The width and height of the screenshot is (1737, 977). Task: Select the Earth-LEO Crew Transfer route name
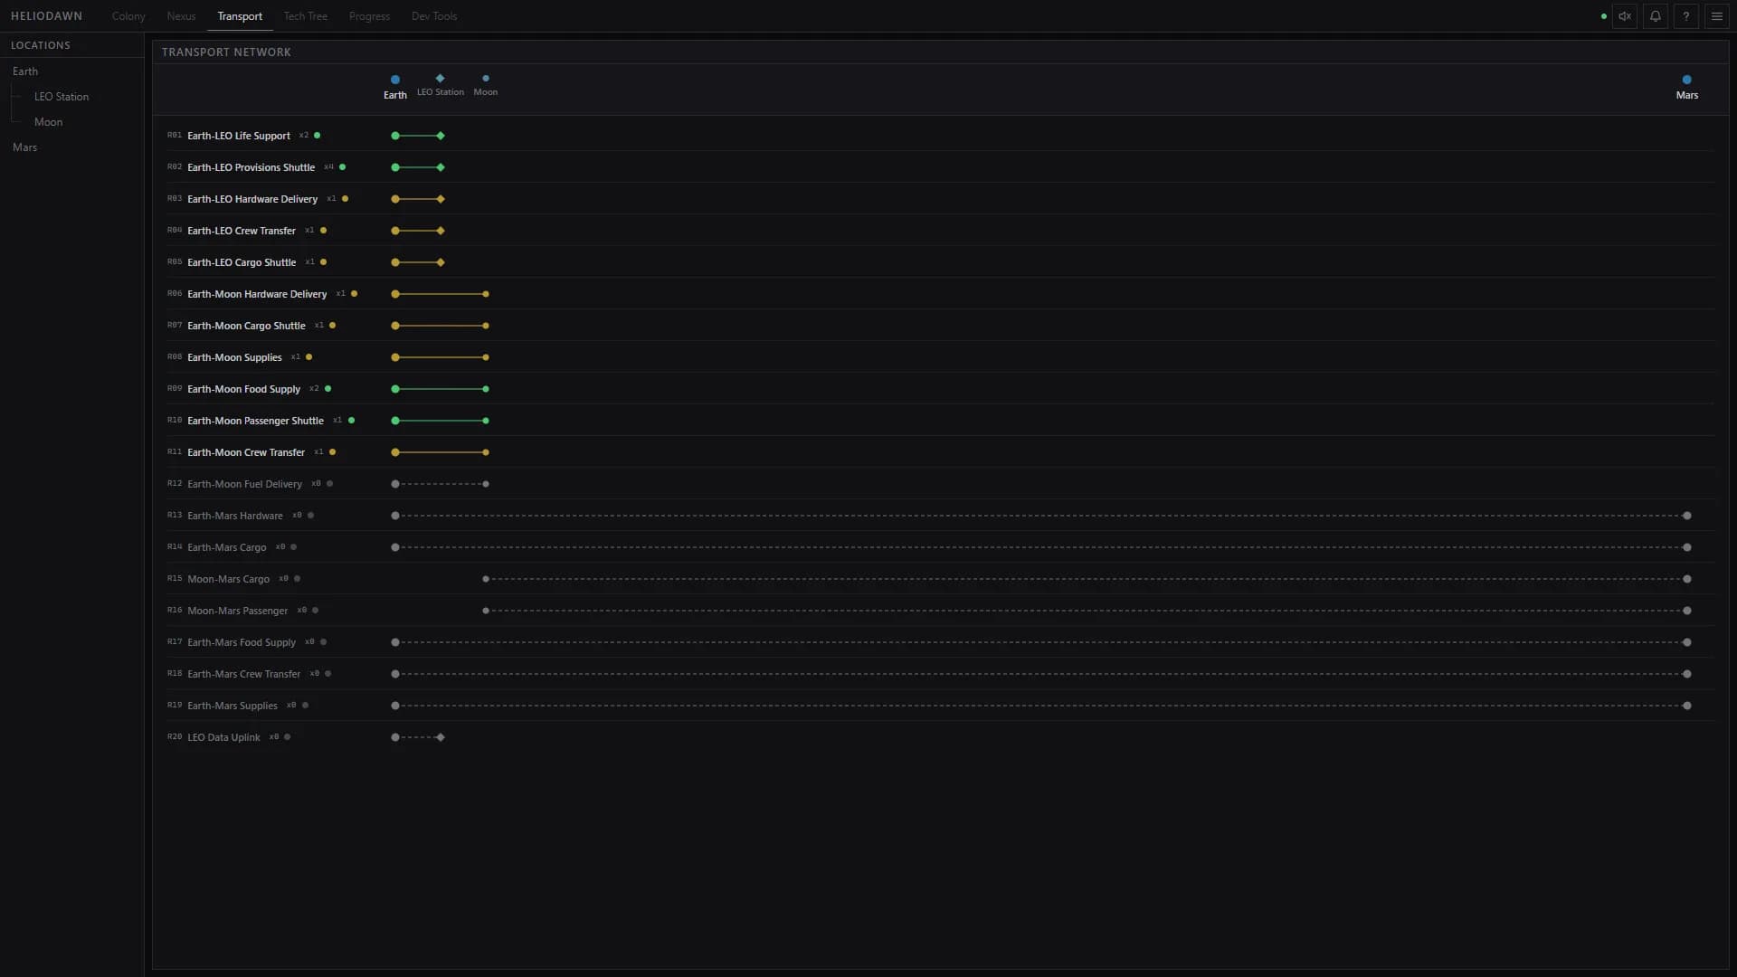click(242, 231)
